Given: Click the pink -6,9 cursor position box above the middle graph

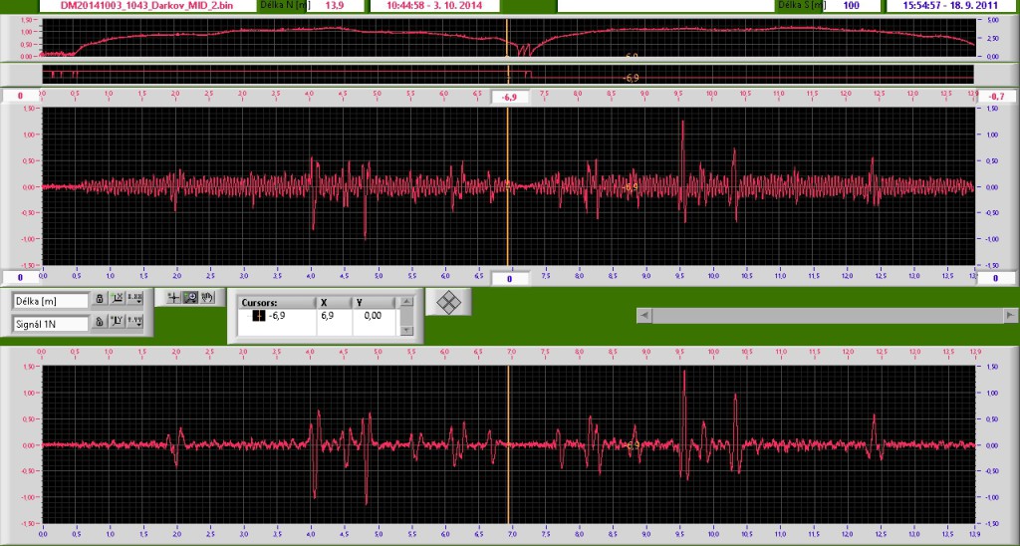Looking at the screenshot, I should click(510, 97).
